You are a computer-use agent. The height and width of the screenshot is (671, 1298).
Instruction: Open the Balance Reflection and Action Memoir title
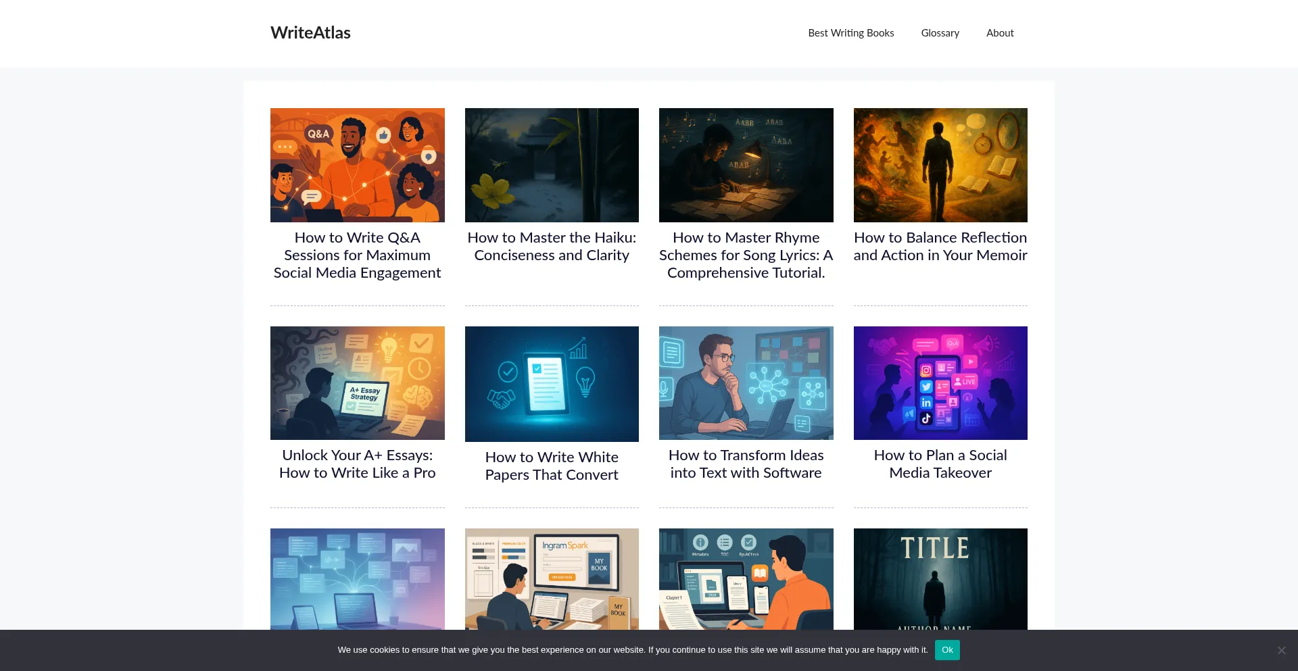[940, 247]
